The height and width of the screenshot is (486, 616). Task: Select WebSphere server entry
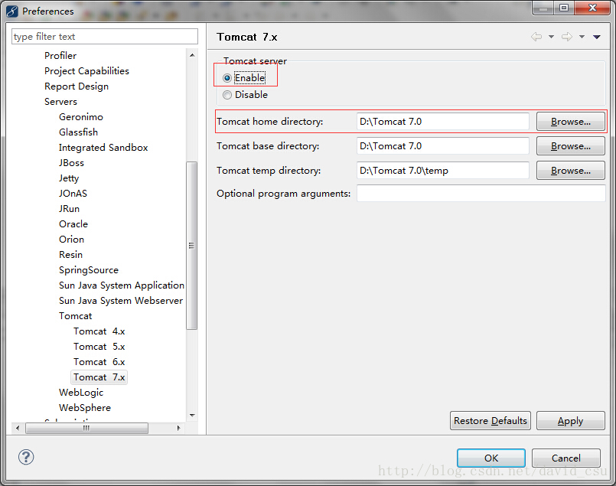[x=84, y=408]
